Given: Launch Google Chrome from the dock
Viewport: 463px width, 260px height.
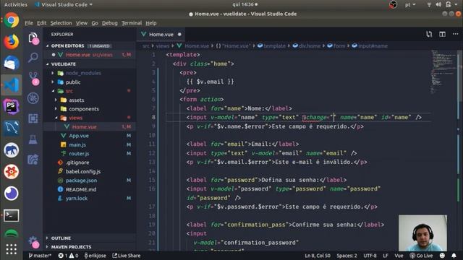Looking at the screenshot, I should [12, 20].
